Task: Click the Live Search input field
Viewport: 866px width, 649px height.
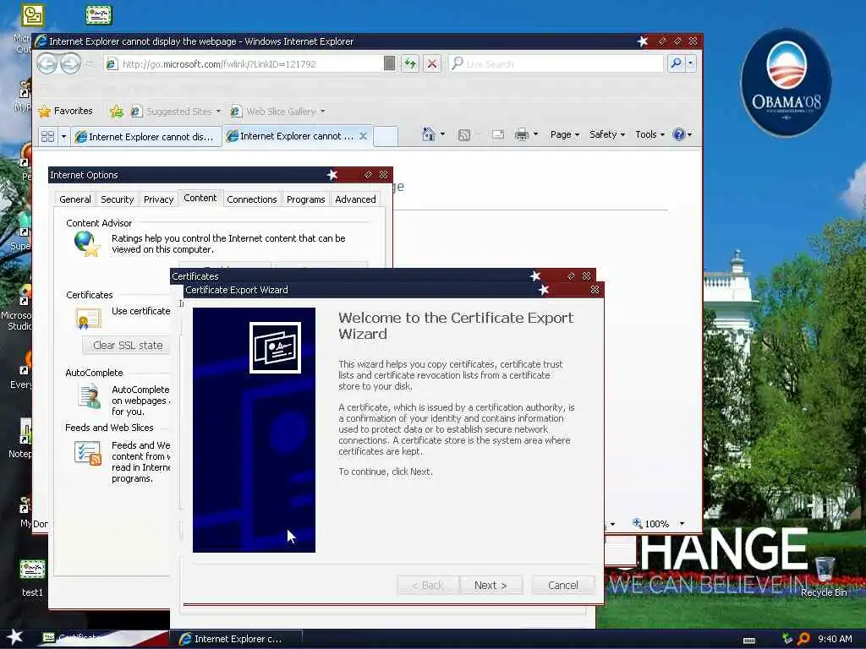Action: pos(556,64)
